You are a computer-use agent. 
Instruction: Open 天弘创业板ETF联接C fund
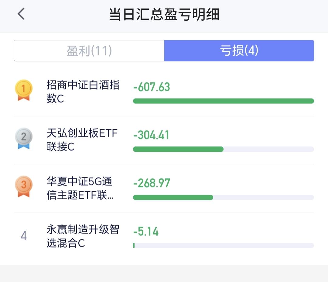coord(82,140)
